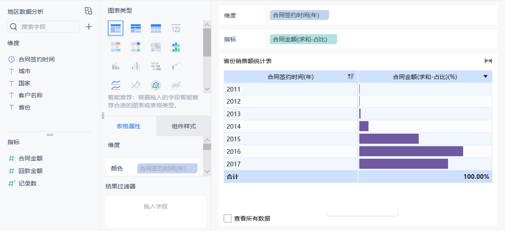Screen dimensions: 505x231
Task: Click the 合同金额(求和-占比) indicator pill
Action: [x=303, y=39]
